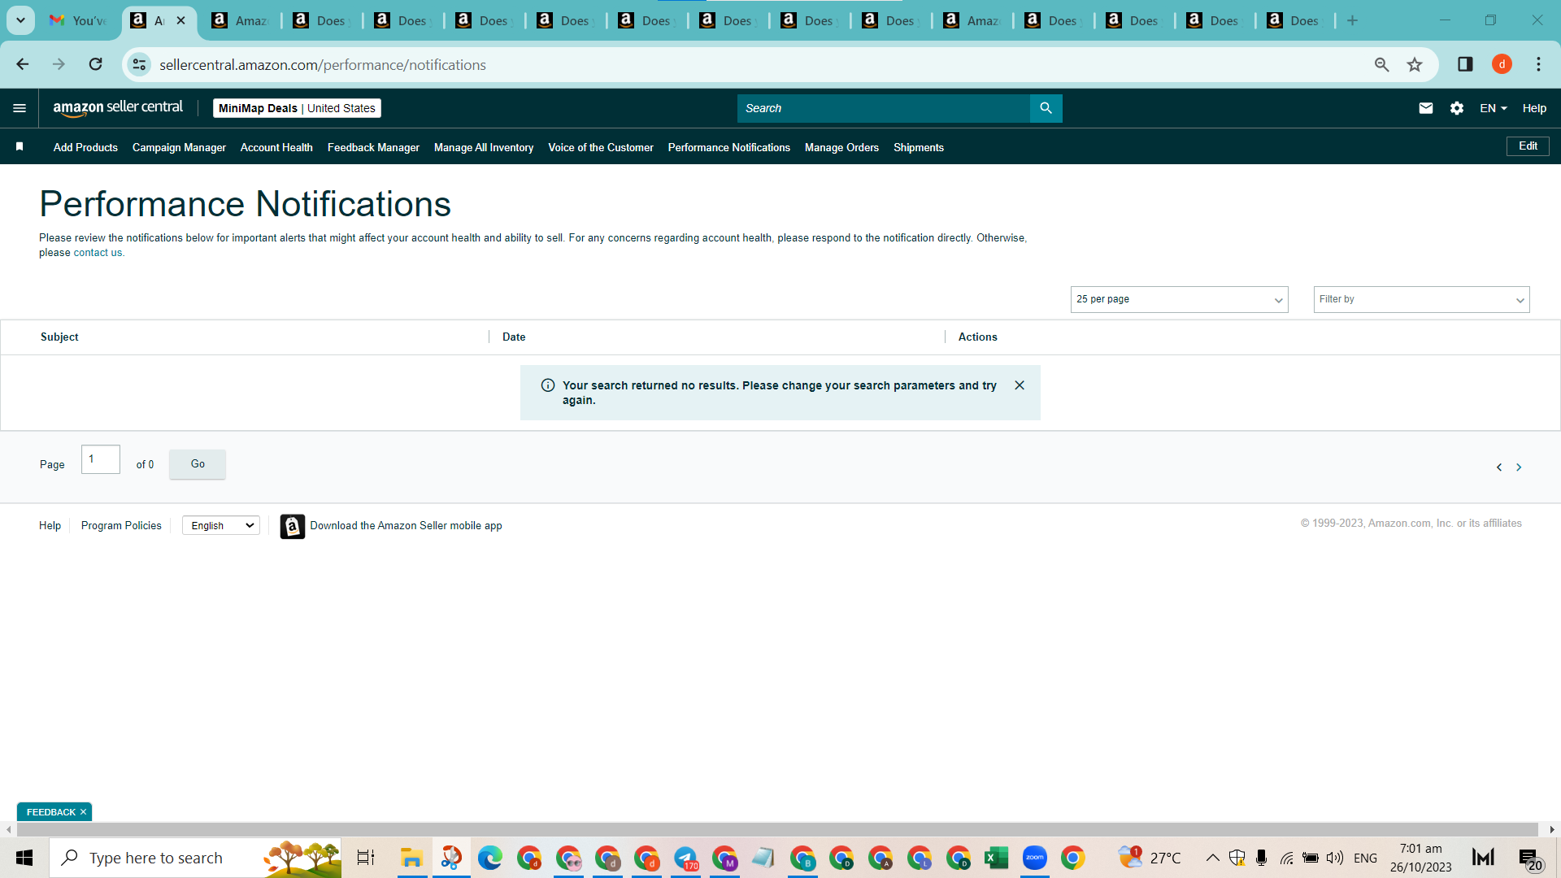Click the search magnifier button
This screenshot has height=878, width=1561.
pyautogui.click(x=1046, y=108)
